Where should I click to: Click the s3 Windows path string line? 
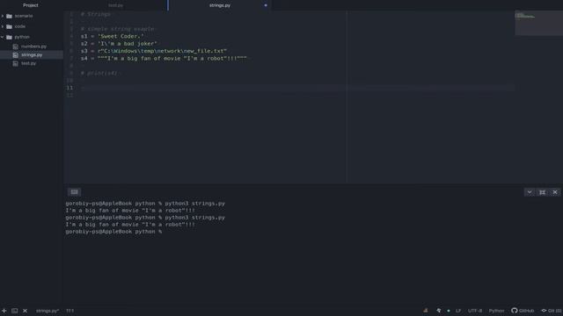(154, 51)
